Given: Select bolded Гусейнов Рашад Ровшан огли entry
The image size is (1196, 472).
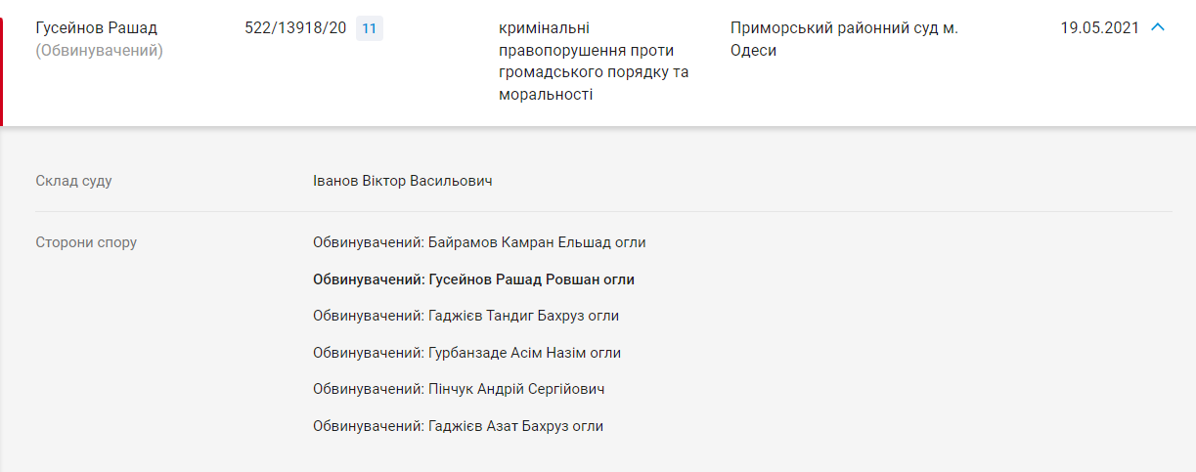Looking at the screenshot, I should tap(473, 279).
